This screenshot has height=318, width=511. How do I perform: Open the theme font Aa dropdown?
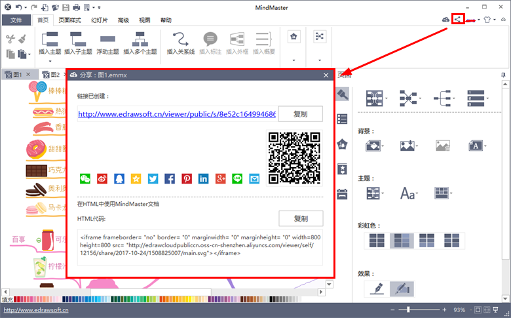coord(409,193)
